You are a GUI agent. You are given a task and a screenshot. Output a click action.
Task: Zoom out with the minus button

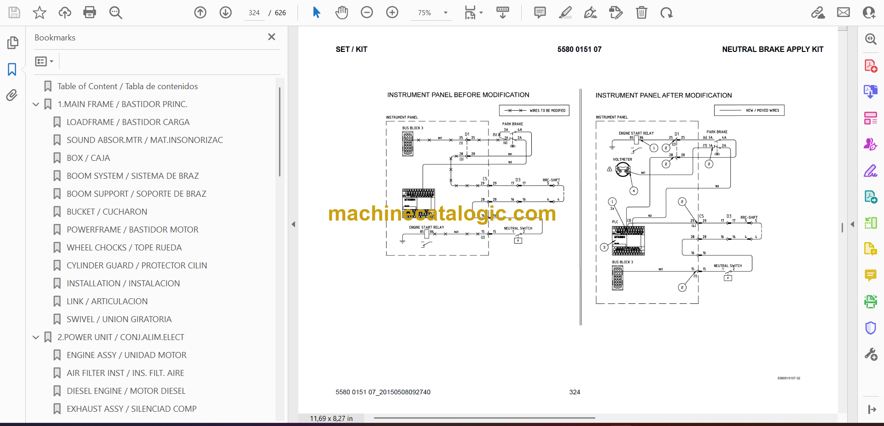tap(367, 12)
